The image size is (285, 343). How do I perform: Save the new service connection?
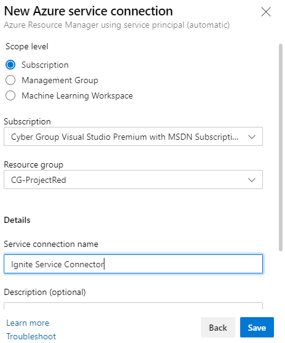pos(257,328)
